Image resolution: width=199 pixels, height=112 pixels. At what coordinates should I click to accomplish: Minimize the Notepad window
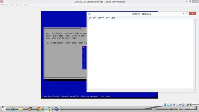(183, 13)
